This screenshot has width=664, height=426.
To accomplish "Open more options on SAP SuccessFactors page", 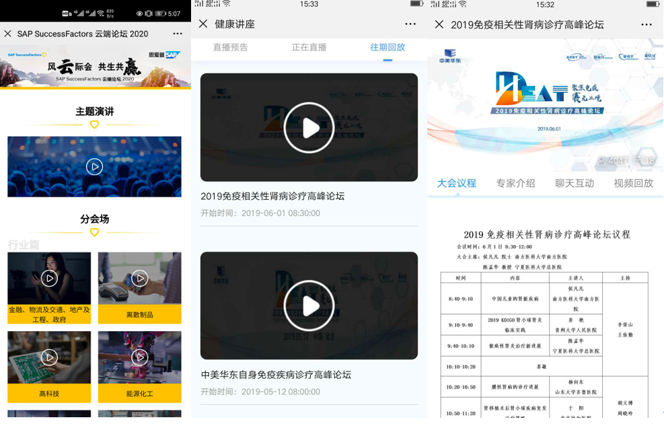I will tap(178, 34).
